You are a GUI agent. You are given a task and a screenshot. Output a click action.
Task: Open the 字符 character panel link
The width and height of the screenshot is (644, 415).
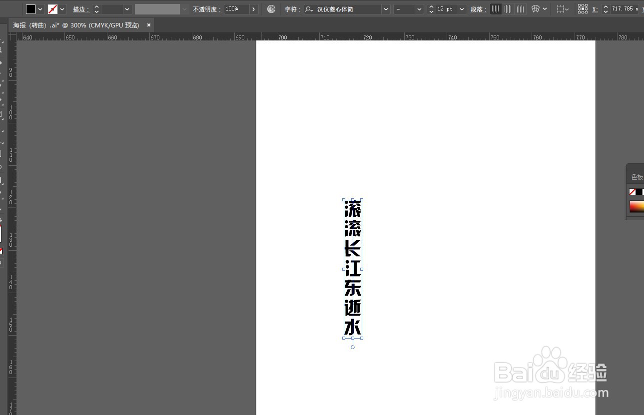(292, 8)
